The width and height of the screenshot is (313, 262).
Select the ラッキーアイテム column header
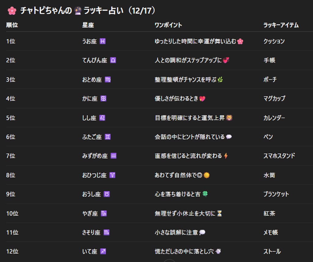click(x=281, y=25)
